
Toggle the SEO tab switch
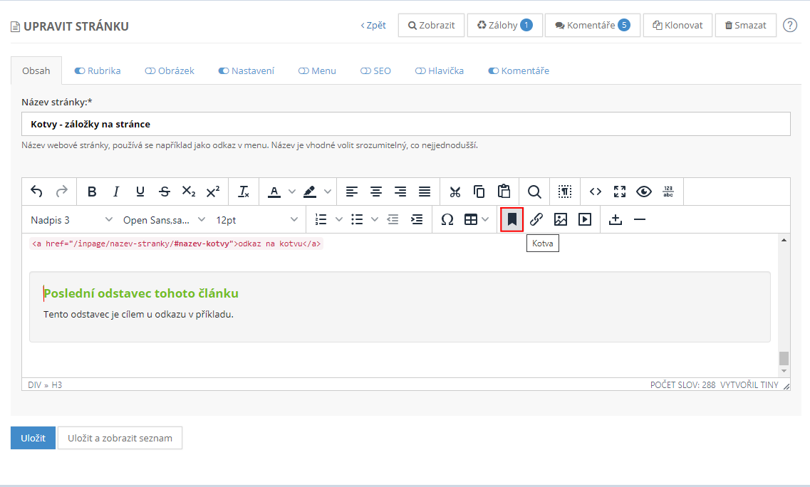tap(365, 71)
